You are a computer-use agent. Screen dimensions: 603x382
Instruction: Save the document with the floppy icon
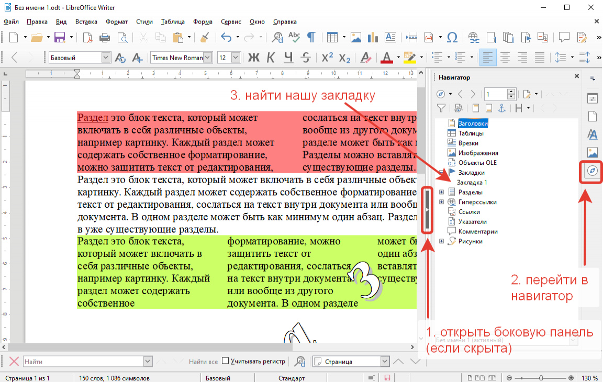coord(60,37)
